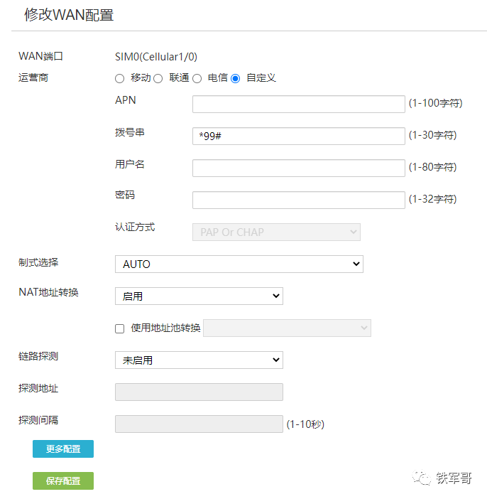The image size is (487, 499).
Task: Select the 电信 carrier radio button
Action: tap(197, 78)
